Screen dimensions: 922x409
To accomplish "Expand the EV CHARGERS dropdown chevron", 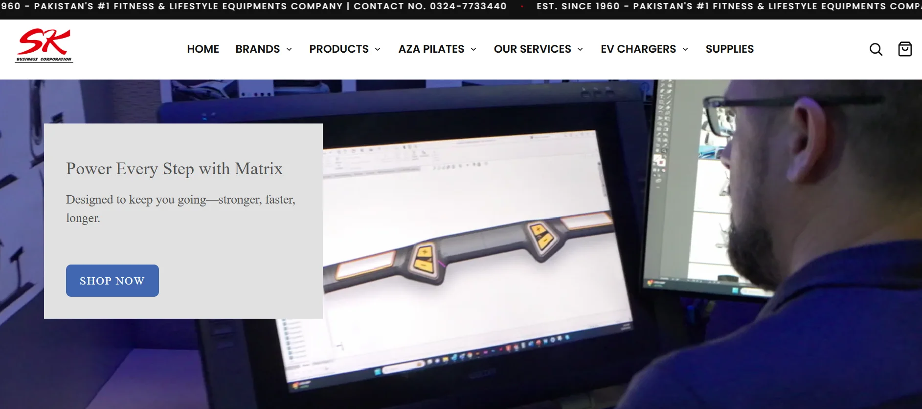I will 685,49.
